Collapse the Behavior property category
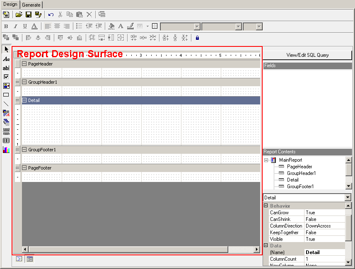Image resolution: width=355 pixels, height=269 pixels. 266,206
